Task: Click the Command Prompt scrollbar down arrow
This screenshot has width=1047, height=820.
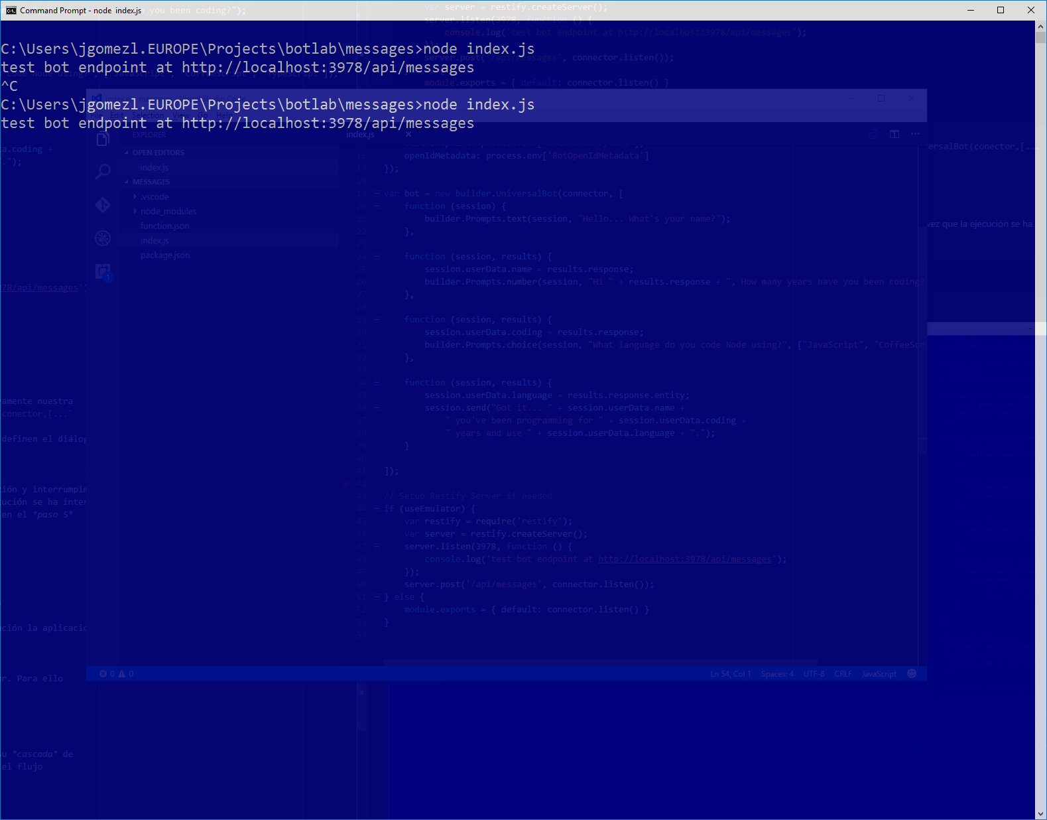Action: click(1040, 813)
